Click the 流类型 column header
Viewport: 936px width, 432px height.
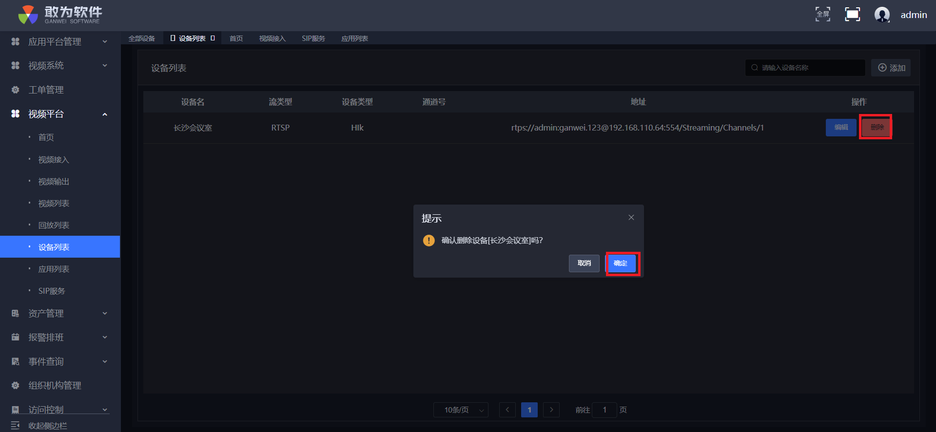280,102
